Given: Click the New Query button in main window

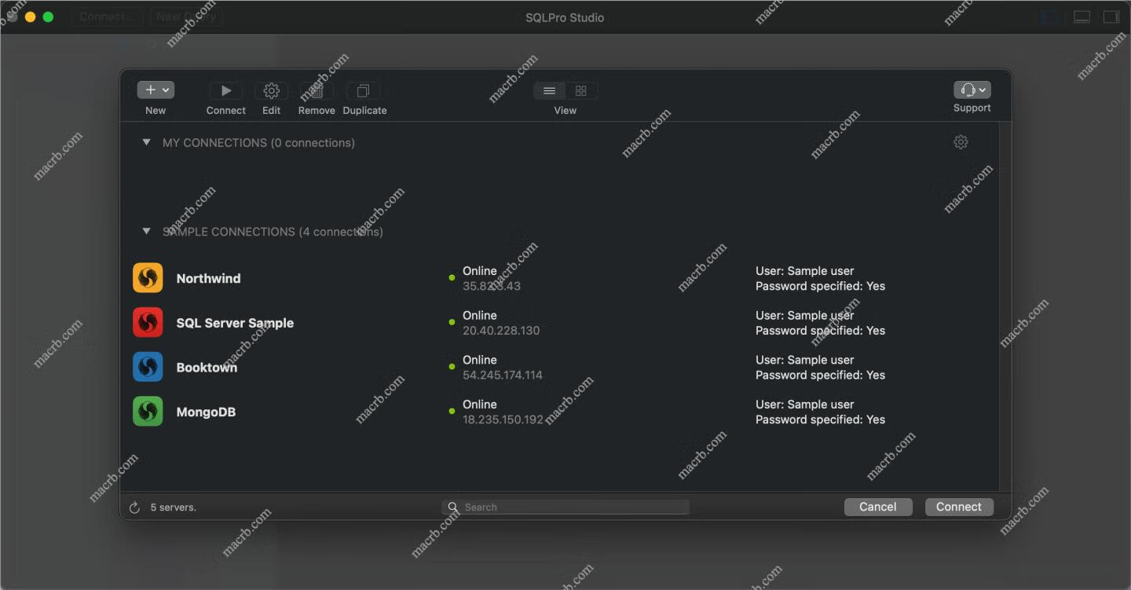Looking at the screenshot, I should (185, 16).
